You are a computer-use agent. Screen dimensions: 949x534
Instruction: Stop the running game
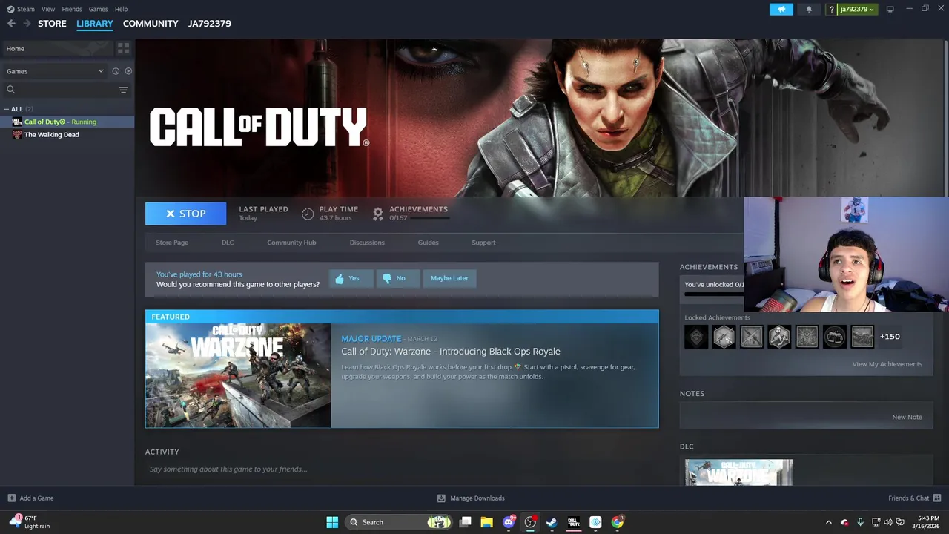(185, 214)
